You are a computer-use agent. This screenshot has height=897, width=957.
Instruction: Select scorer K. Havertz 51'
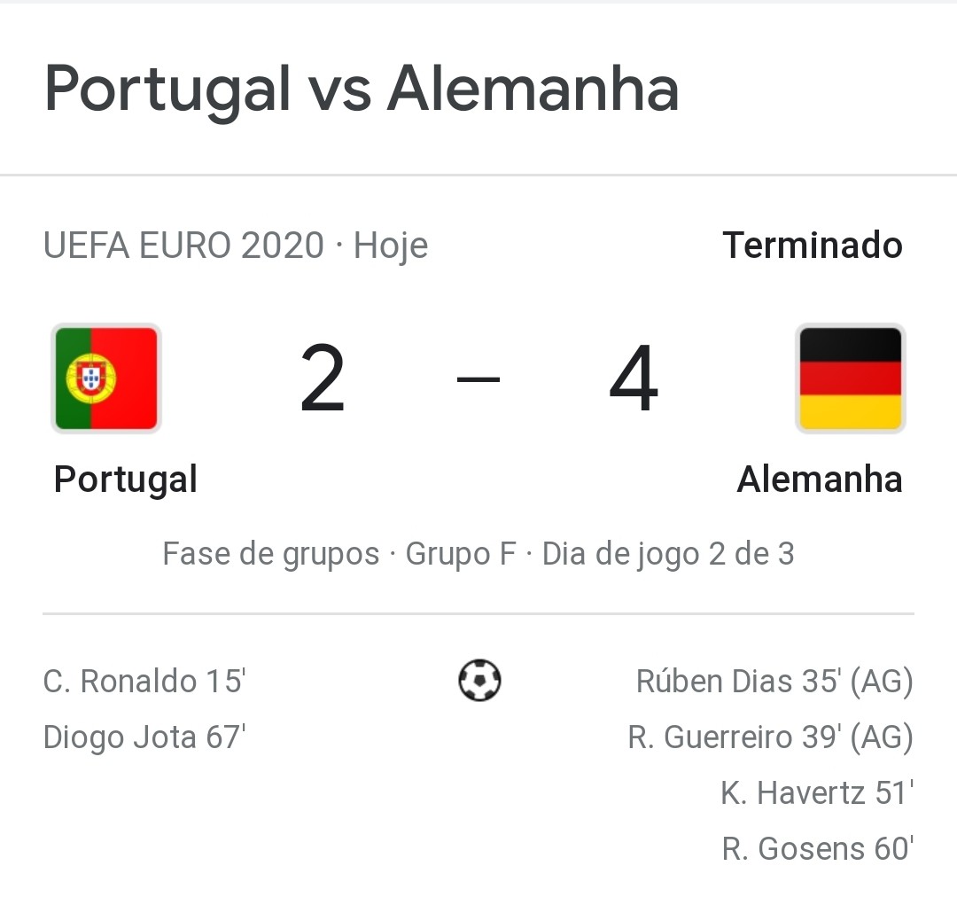817,793
